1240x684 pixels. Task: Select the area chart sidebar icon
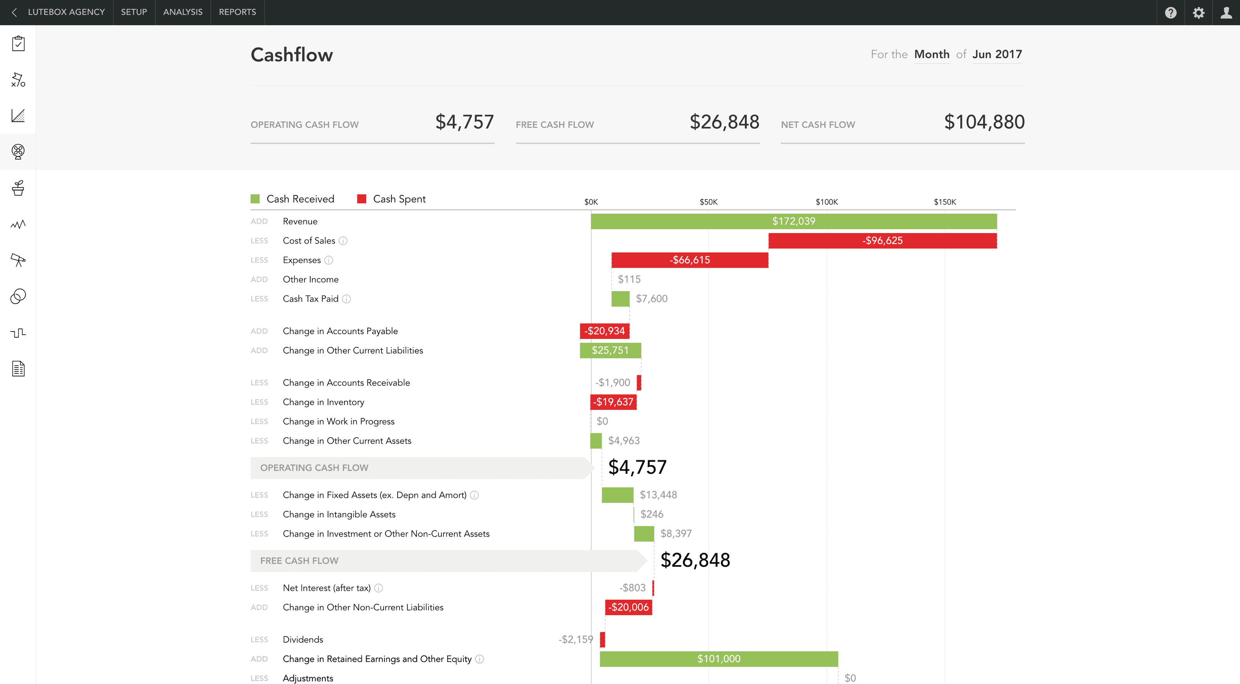(x=18, y=115)
